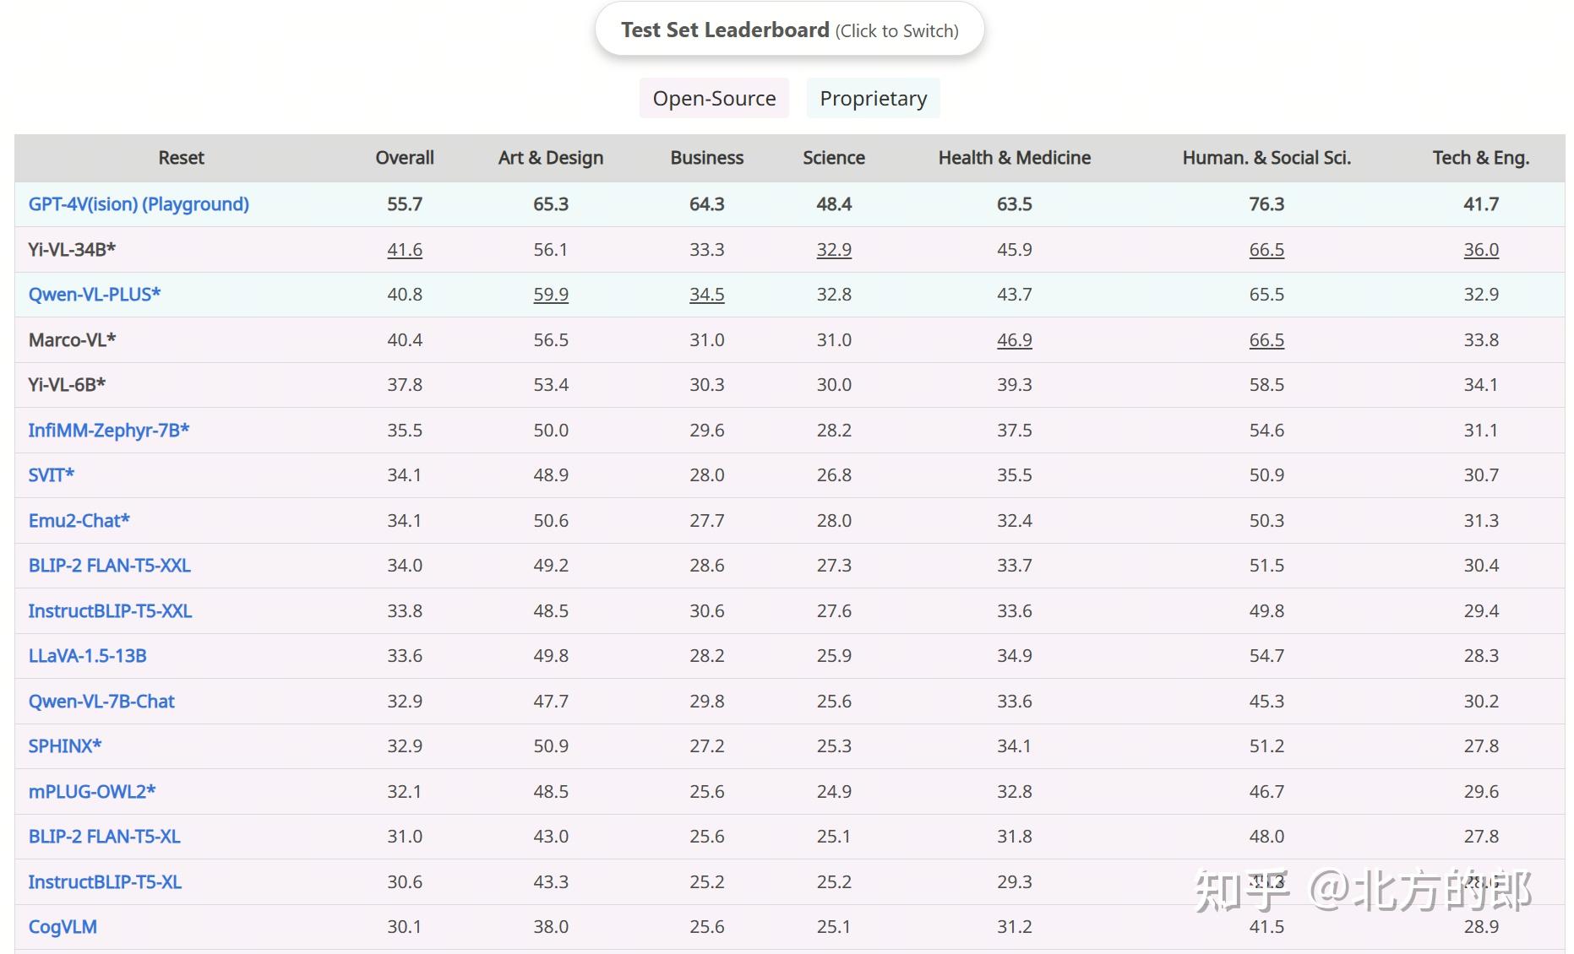Sort by the Overall column

404,158
